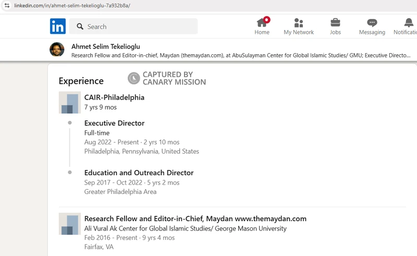Open the My Network icon
This screenshot has width=417, height=256.
click(x=299, y=22)
